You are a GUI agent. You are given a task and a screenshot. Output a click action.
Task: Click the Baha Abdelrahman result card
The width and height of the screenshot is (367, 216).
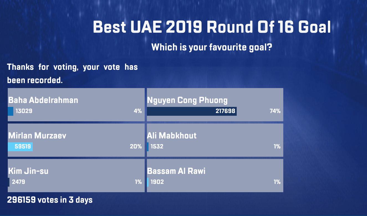point(76,105)
